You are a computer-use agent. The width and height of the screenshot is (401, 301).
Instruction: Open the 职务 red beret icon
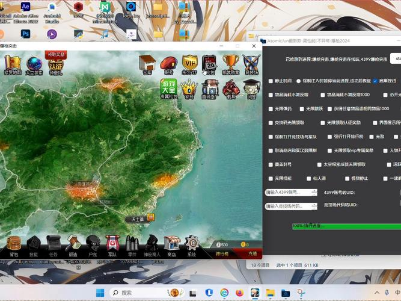pos(169,66)
